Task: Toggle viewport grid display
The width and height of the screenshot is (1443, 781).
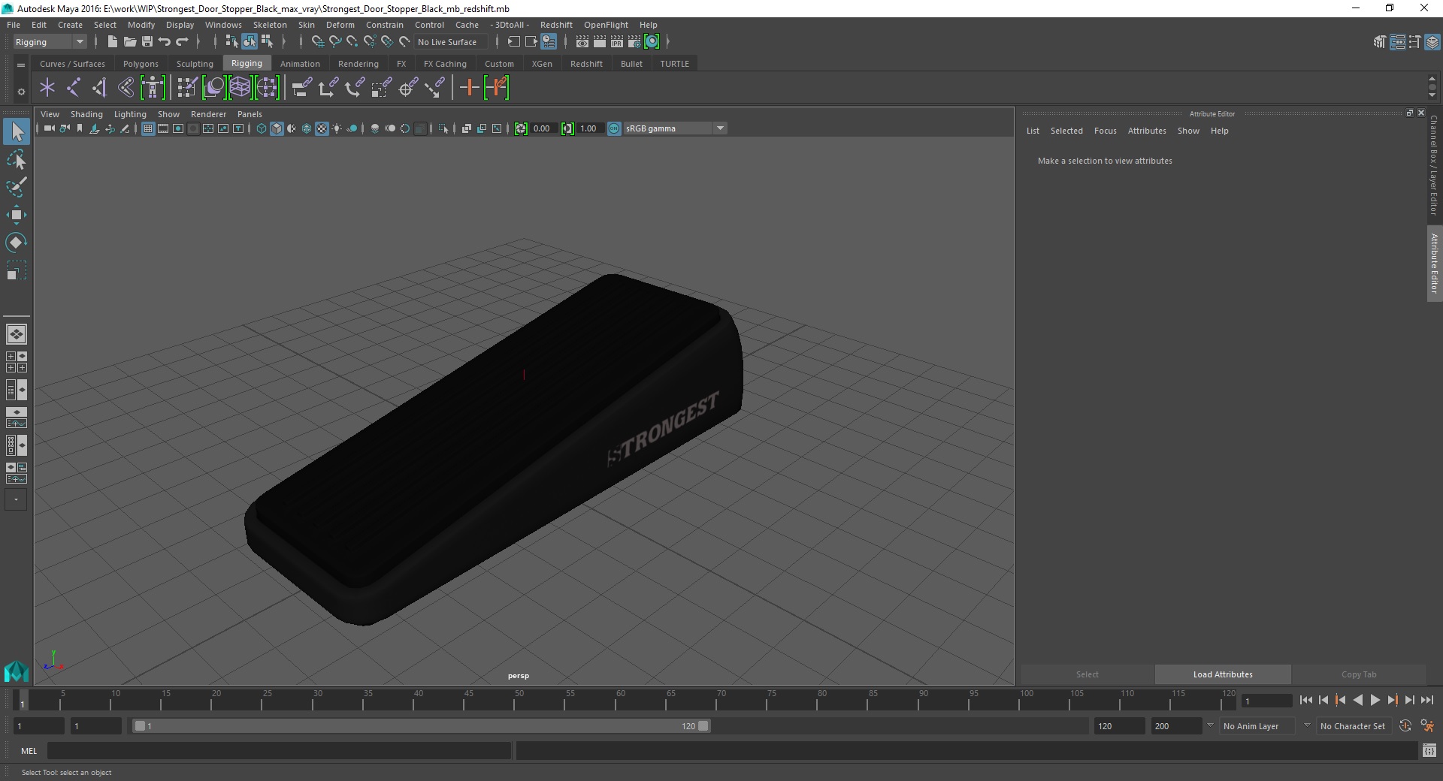Action: click(x=148, y=128)
